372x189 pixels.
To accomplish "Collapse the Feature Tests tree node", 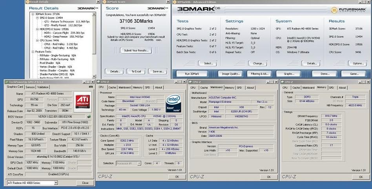I will [33, 52].
